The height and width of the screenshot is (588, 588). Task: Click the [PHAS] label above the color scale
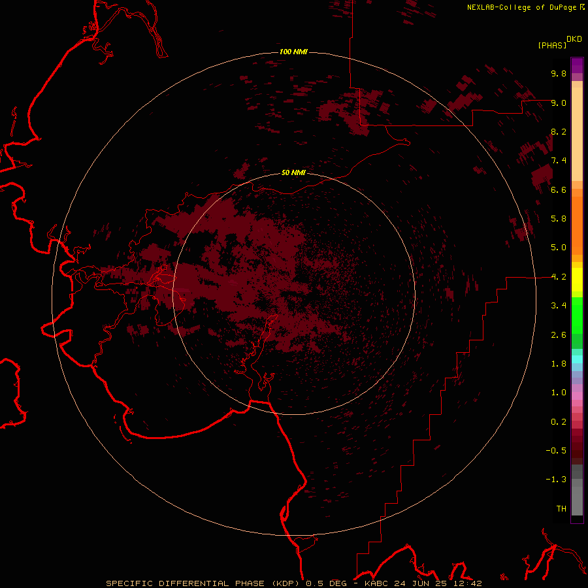pos(552,46)
